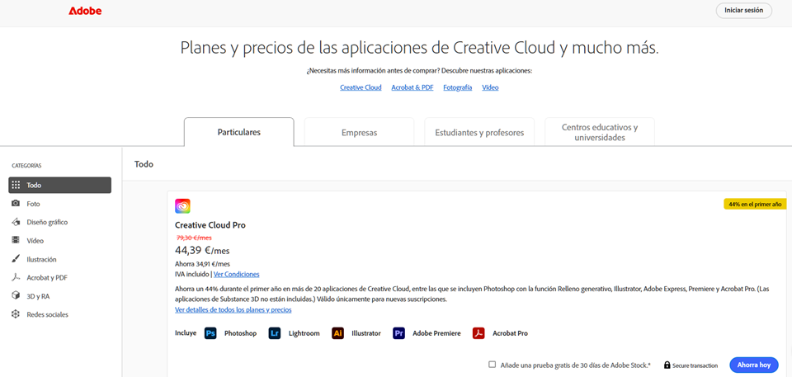The height and width of the screenshot is (377, 792).
Task: Open the Fotografía link
Action: point(458,87)
